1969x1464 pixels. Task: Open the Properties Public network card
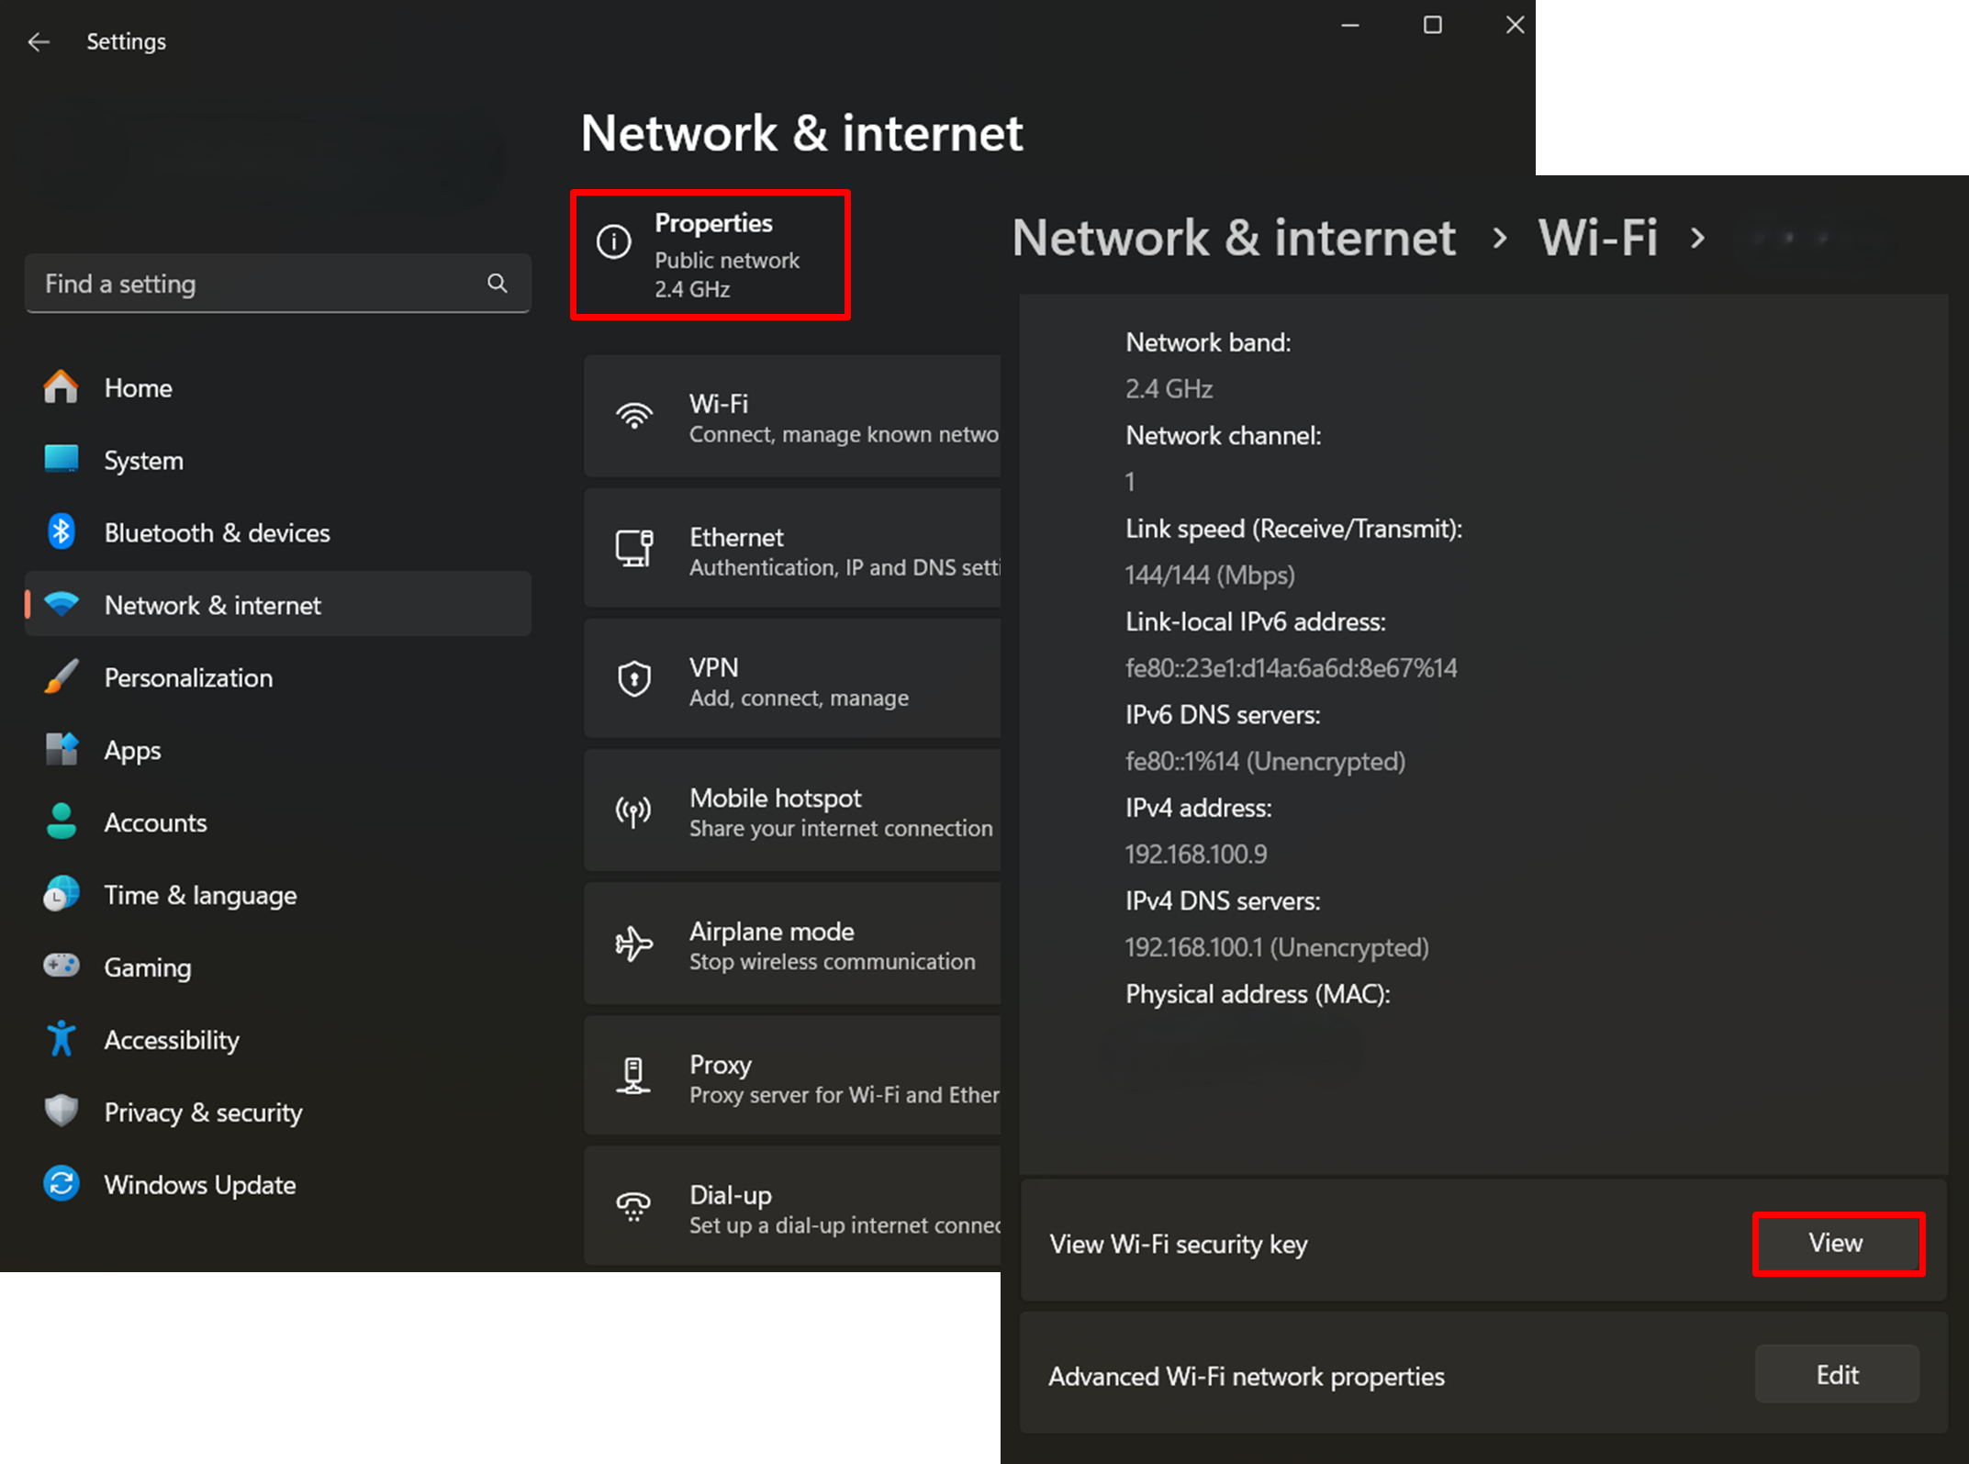[710, 255]
